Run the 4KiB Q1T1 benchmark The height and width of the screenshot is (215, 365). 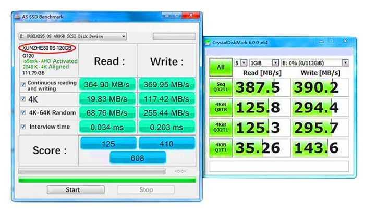[x=221, y=147]
